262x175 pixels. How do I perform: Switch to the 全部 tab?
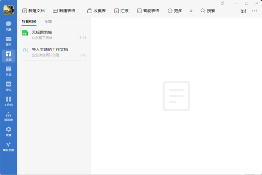(x=48, y=21)
